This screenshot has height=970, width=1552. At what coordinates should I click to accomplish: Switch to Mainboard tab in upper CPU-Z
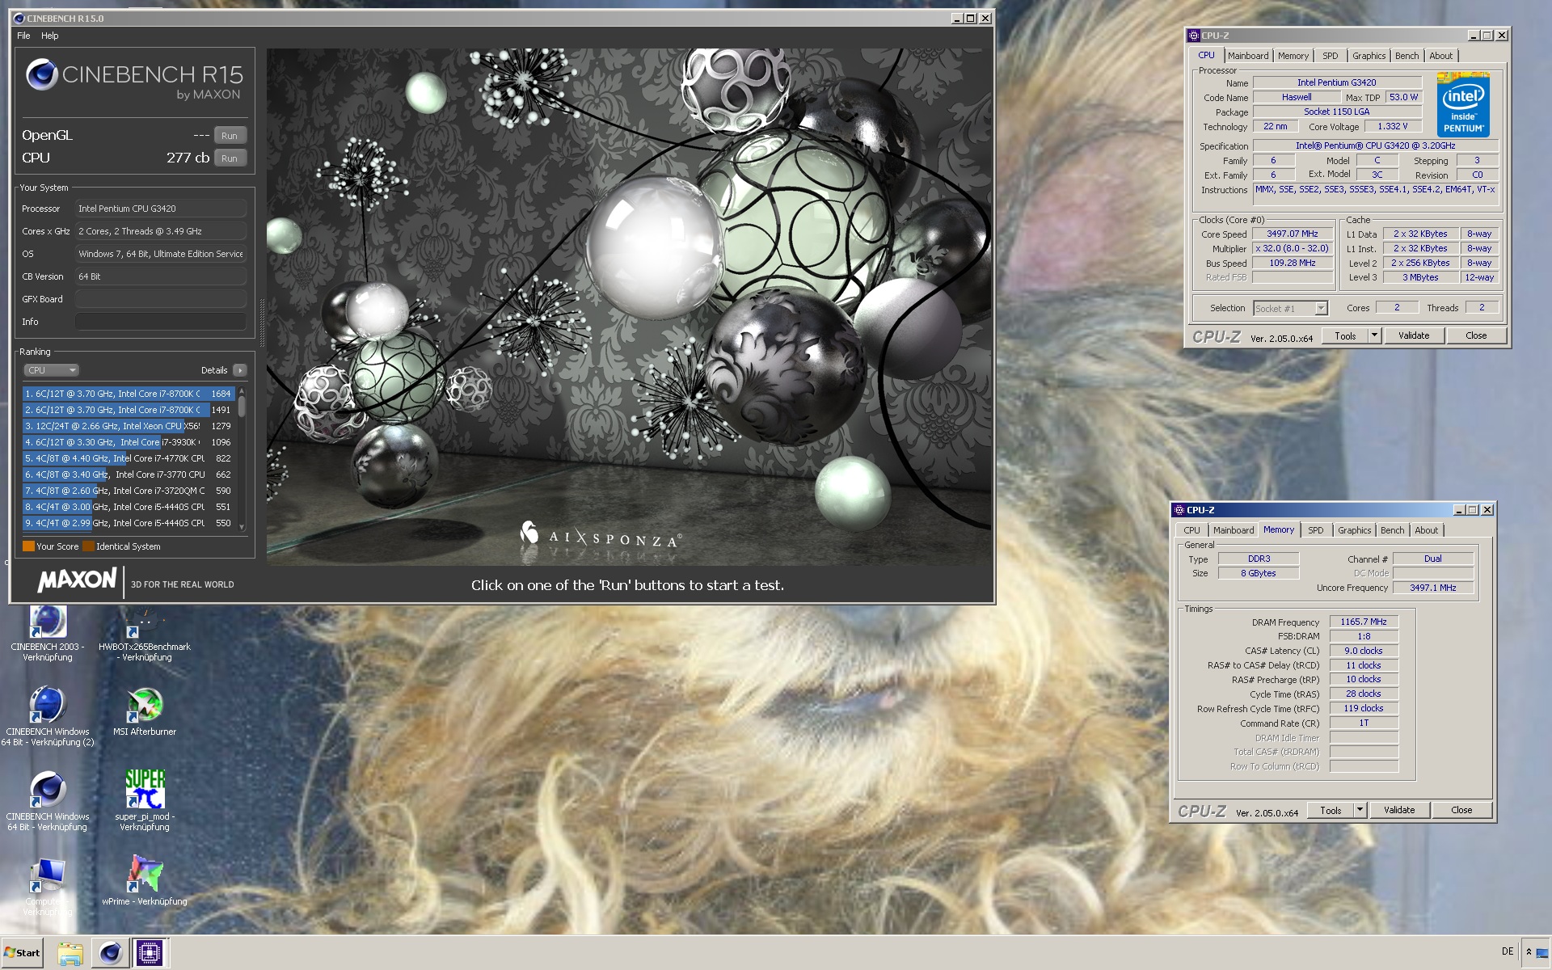click(1248, 56)
